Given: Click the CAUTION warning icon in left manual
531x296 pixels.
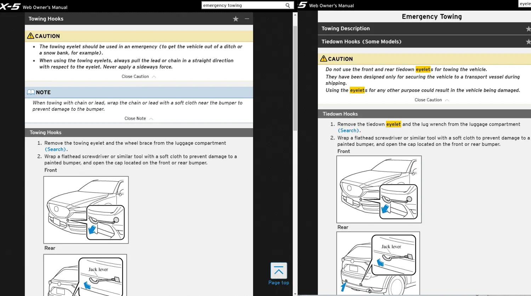Looking at the screenshot, I should click(x=31, y=36).
